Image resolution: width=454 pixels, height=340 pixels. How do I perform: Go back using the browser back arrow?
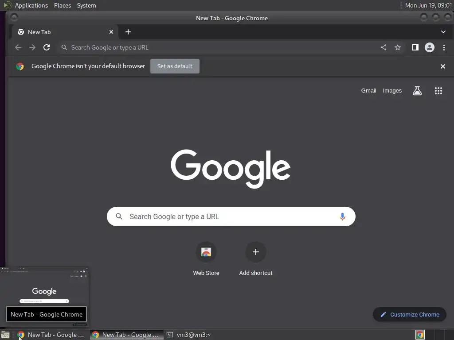(x=18, y=47)
